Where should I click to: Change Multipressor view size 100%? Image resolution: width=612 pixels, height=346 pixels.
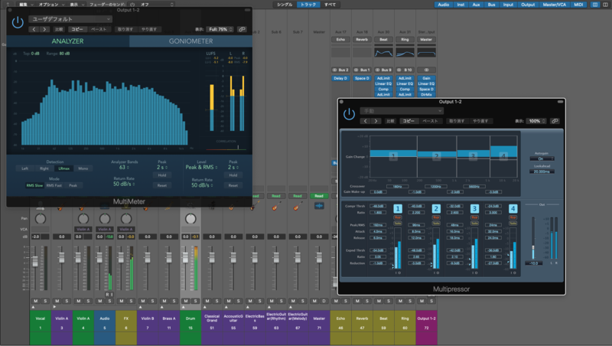coord(536,121)
